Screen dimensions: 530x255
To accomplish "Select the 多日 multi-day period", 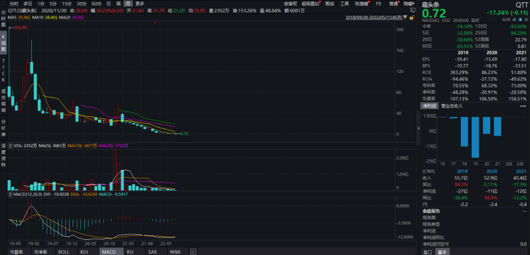I will (27, 4).
